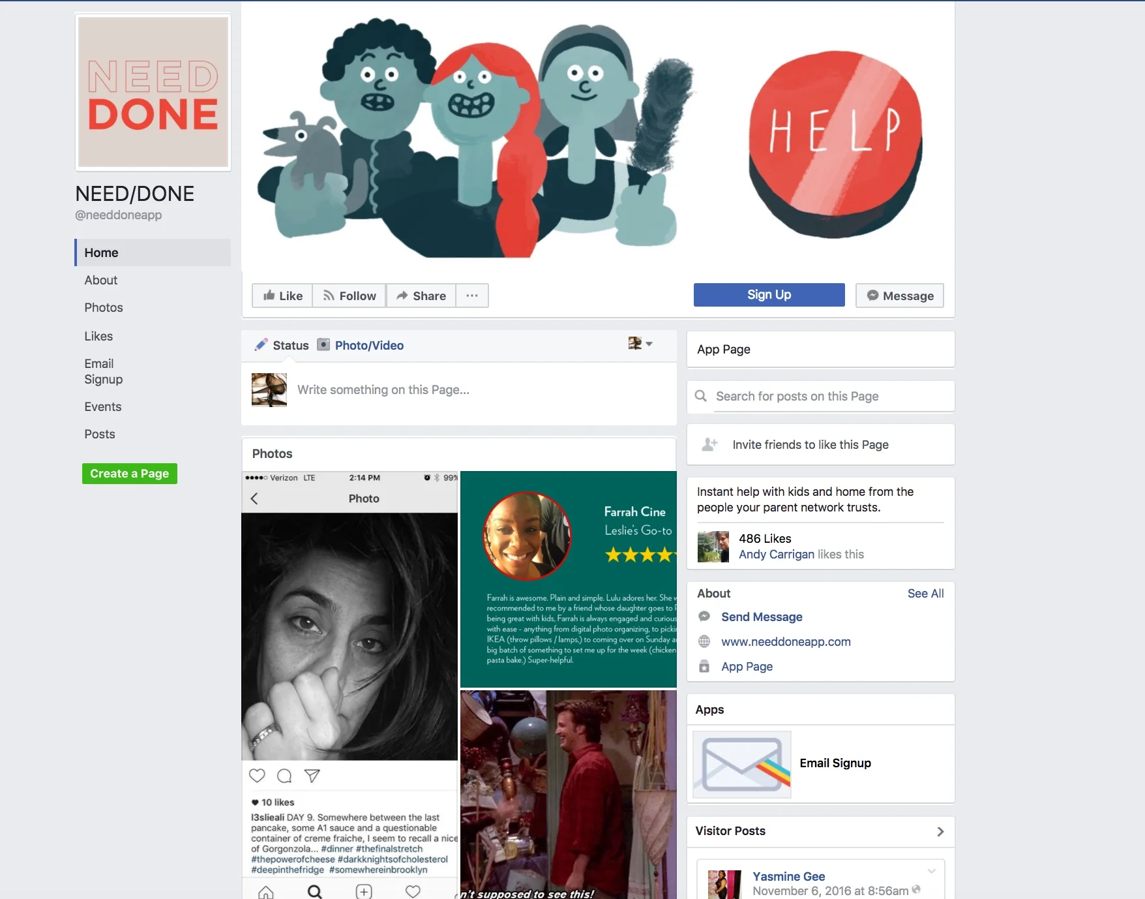Screen dimensions: 1145x899
Task: Click the camera icon beside Photo/Video
Action: [323, 344]
